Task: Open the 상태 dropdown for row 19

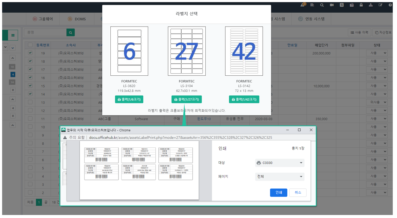Action: pyautogui.click(x=377, y=53)
